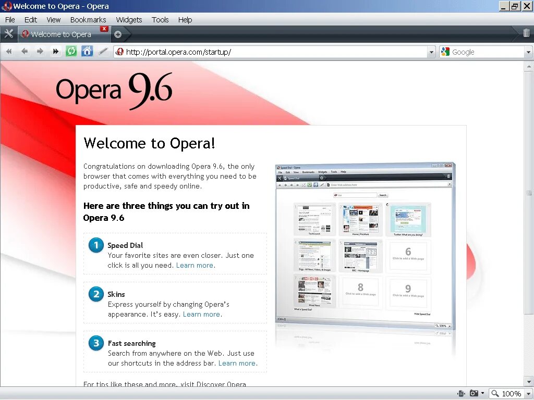Open the View menu

[x=54, y=20]
